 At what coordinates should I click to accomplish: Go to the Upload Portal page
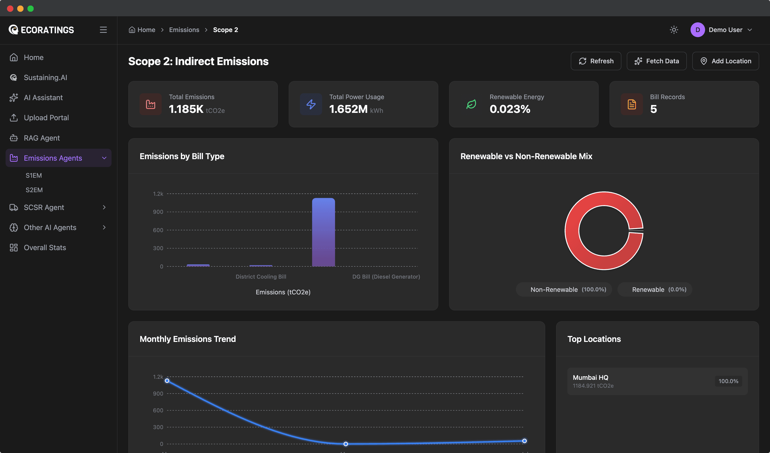tap(46, 117)
